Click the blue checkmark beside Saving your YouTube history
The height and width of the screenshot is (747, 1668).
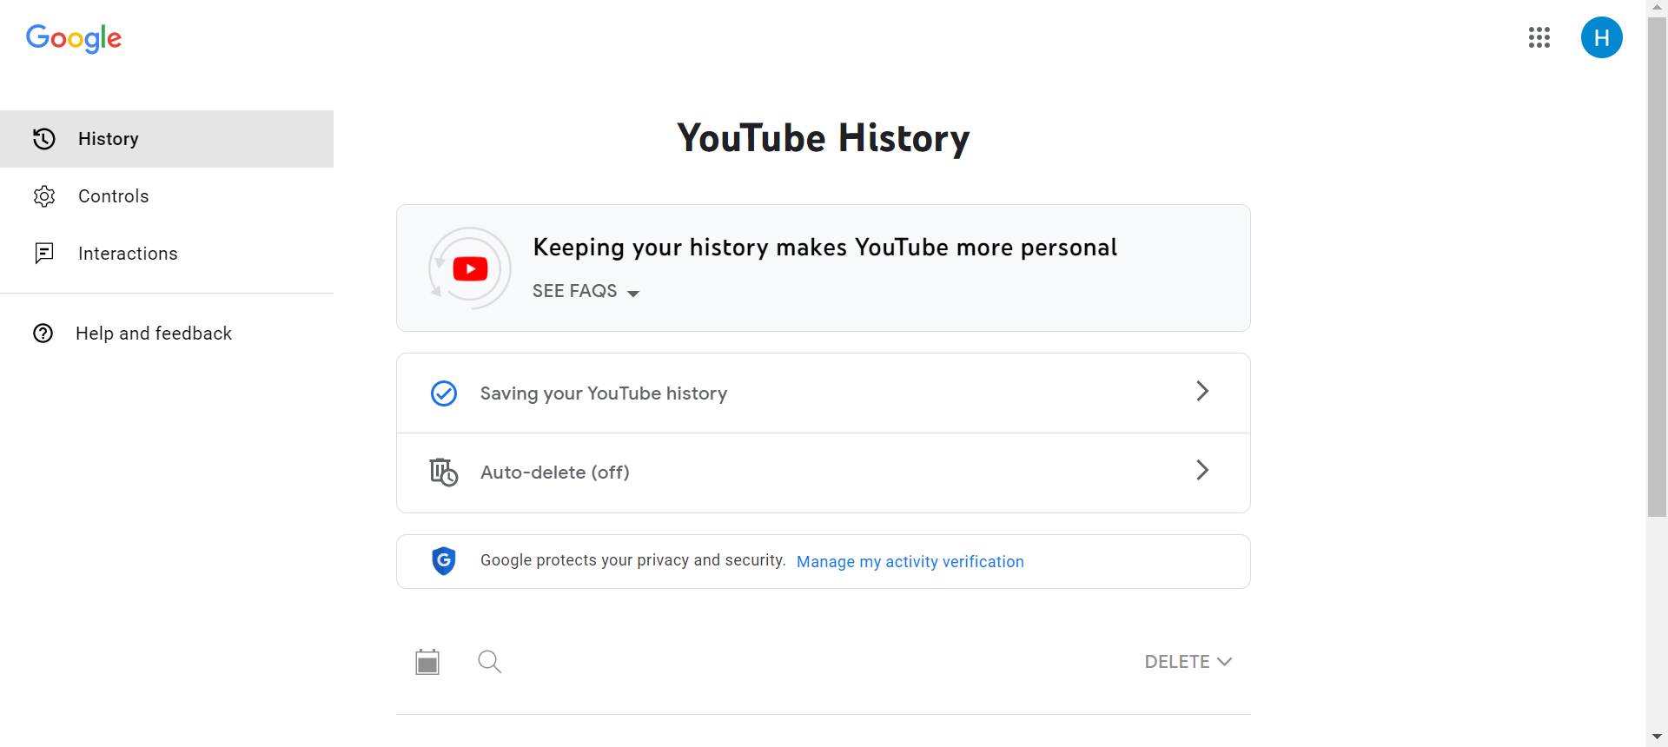tap(444, 393)
